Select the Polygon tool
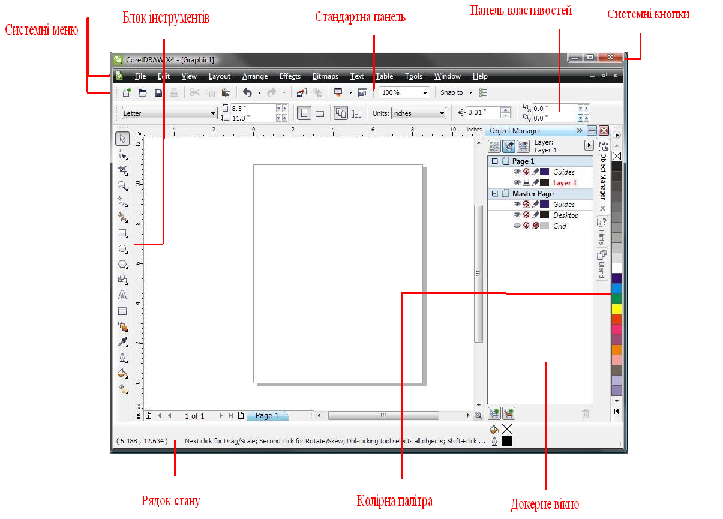The image size is (723, 519). (122, 264)
